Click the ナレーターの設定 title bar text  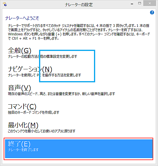79,5
